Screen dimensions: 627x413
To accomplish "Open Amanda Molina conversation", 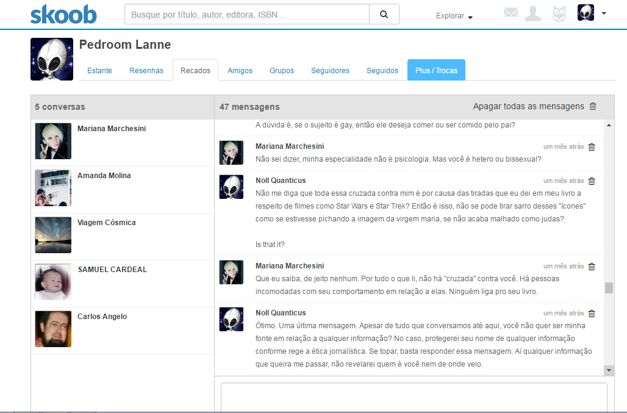I will pos(123,190).
